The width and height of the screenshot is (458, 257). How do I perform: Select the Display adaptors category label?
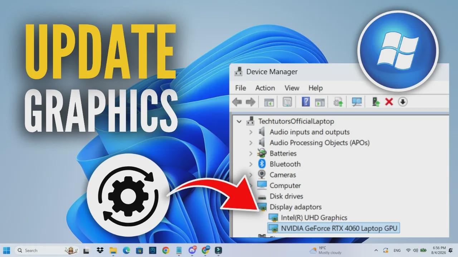[x=296, y=207]
